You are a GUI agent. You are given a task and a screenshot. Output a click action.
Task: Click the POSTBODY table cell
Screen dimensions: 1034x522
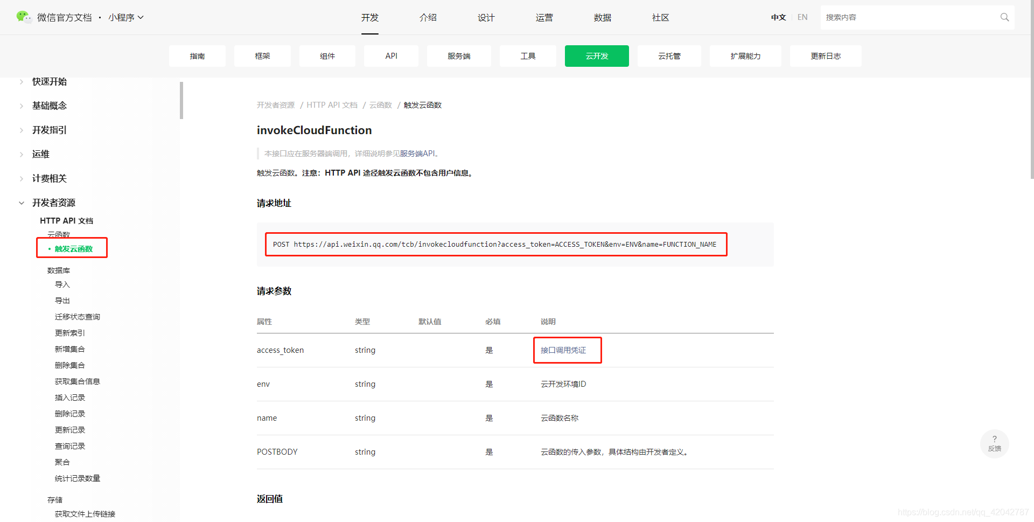pyautogui.click(x=277, y=452)
